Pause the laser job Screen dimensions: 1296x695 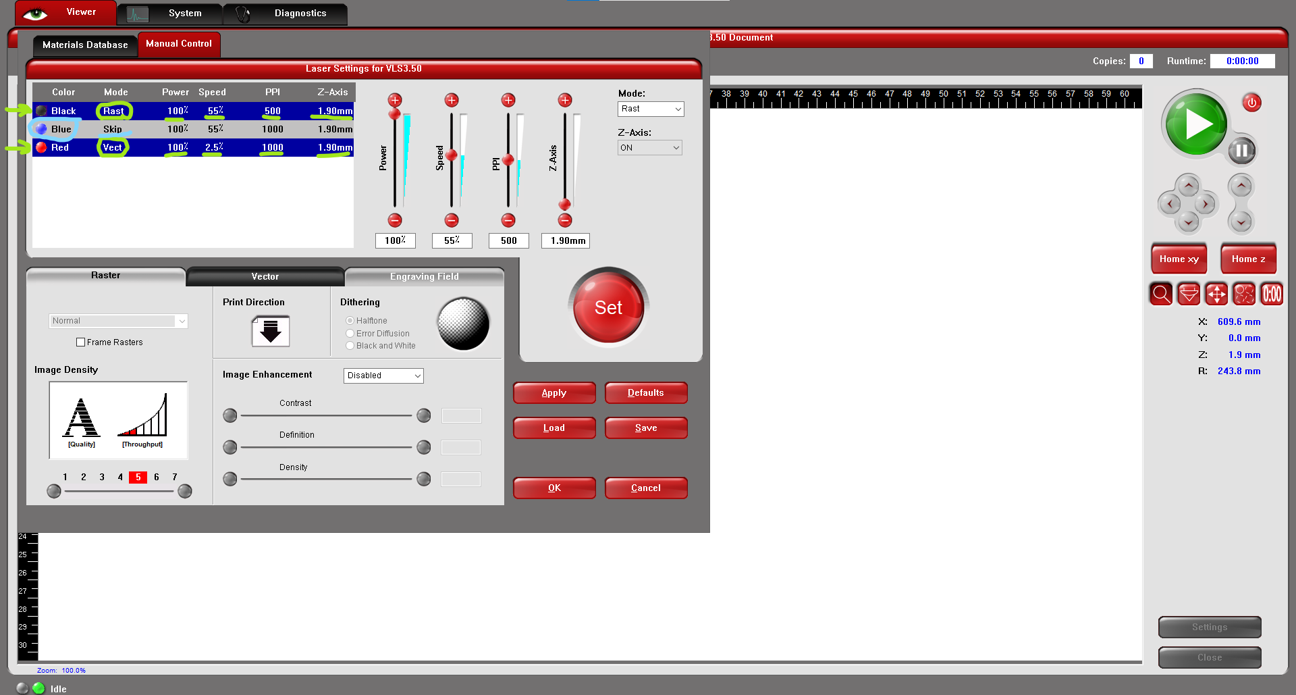[1241, 151]
